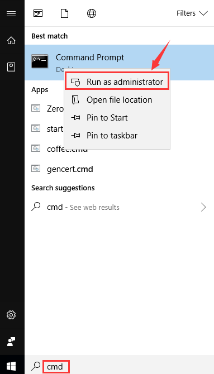
Task: Expand the Filters dropdown
Action: [192, 13]
